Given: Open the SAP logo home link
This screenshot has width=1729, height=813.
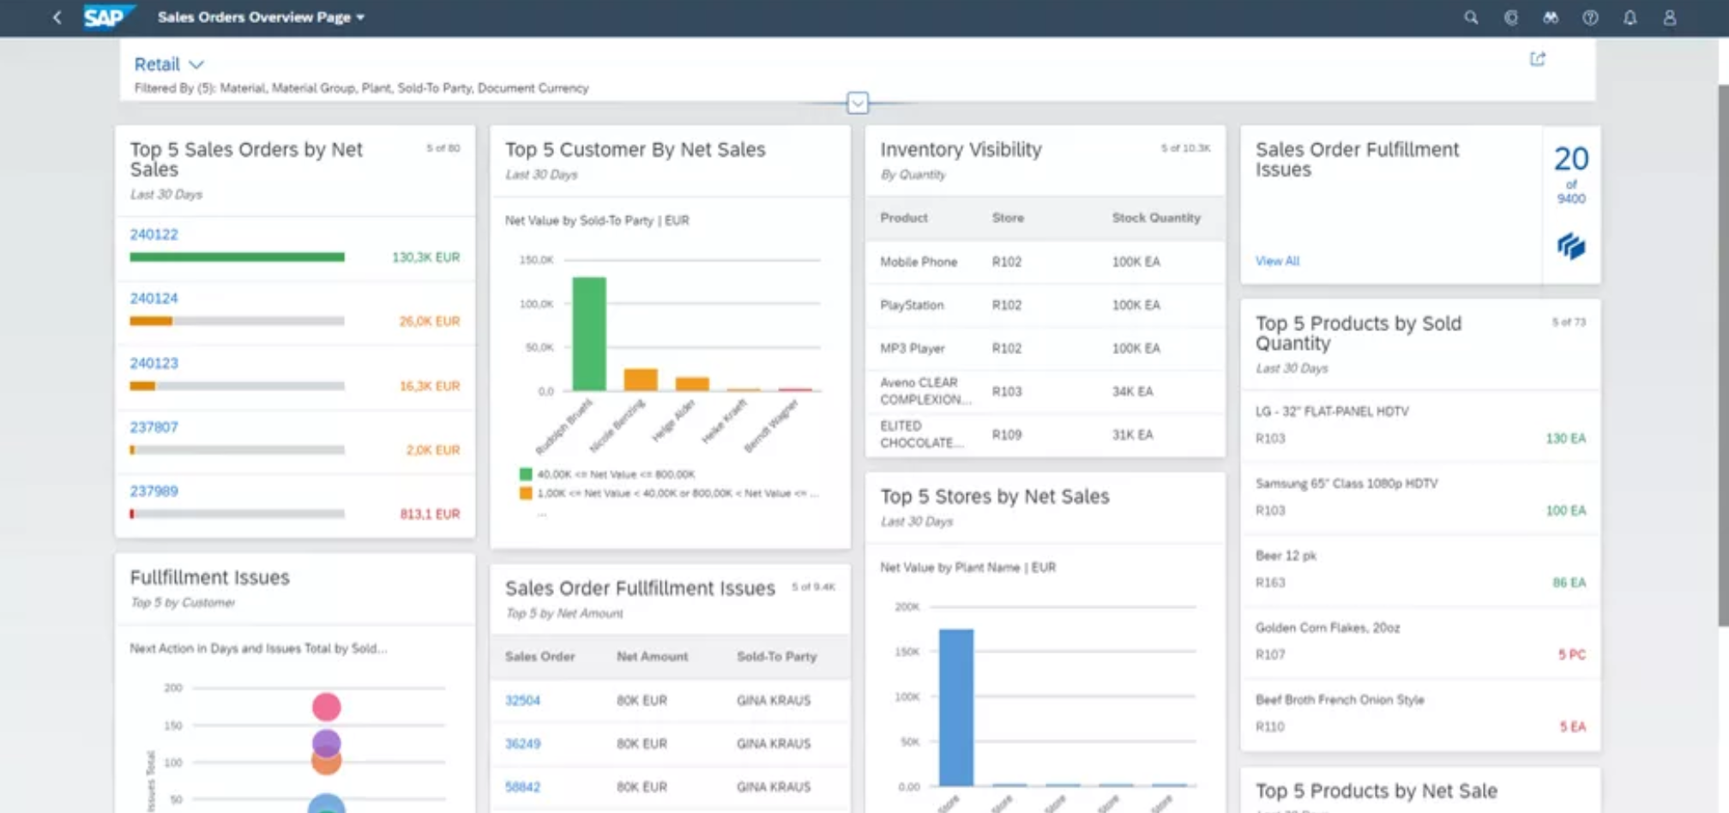Looking at the screenshot, I should point(107,17).
